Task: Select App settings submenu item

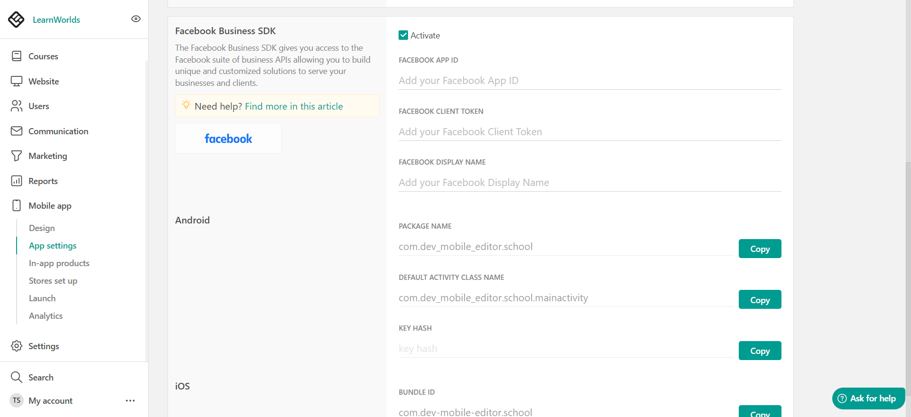Action: coord(53,246)
